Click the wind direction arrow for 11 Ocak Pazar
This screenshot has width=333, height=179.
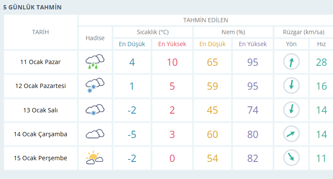pos(291,62)
